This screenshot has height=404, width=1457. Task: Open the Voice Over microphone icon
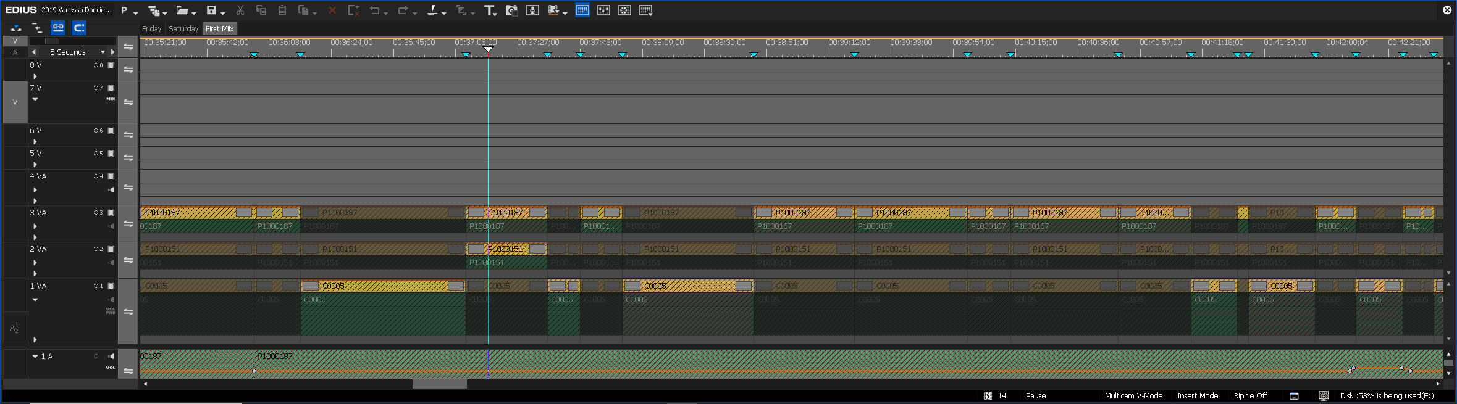[532, 10]
